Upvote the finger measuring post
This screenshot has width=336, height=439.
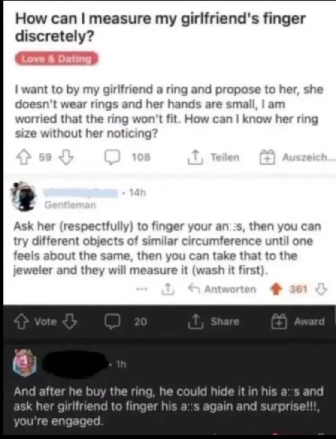23,157
